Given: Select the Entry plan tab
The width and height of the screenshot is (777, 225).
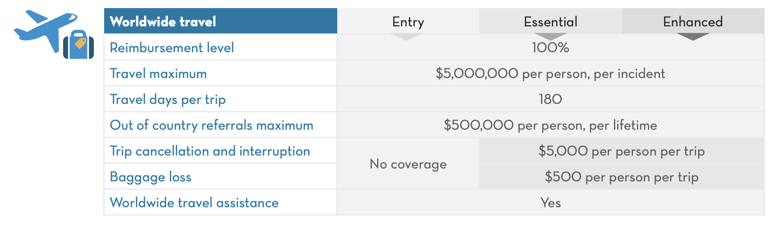Looking at the screenshot, I should tap(408, 22).
